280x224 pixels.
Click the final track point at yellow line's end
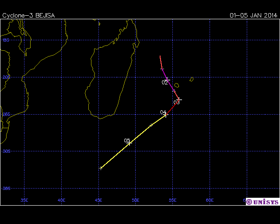[101, 168]
